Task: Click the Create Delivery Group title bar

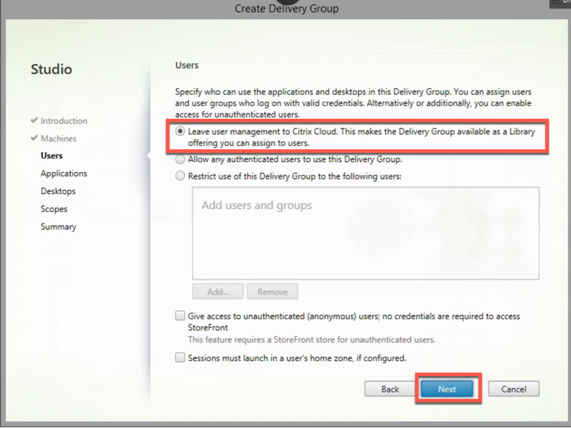Action: (287, 9)
